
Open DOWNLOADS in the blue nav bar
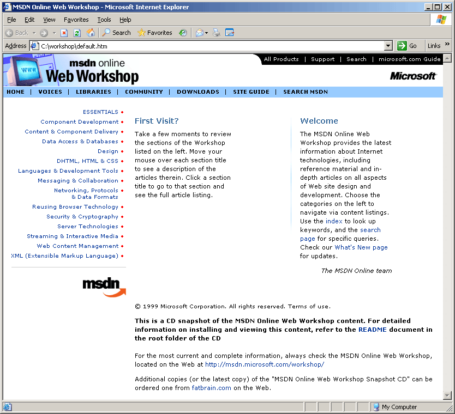tap(198, 92)
